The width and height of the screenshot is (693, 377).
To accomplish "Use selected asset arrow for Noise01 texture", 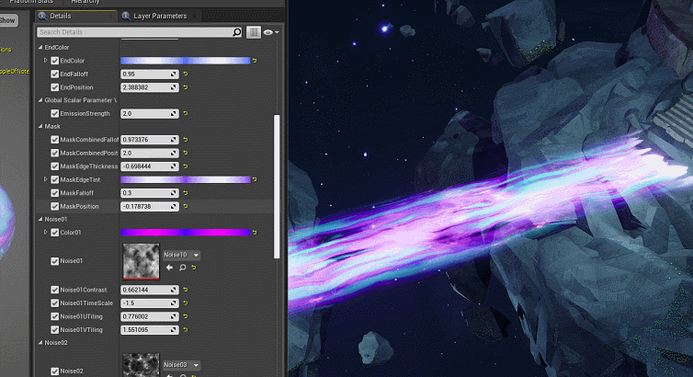I will tap(169, 268).
